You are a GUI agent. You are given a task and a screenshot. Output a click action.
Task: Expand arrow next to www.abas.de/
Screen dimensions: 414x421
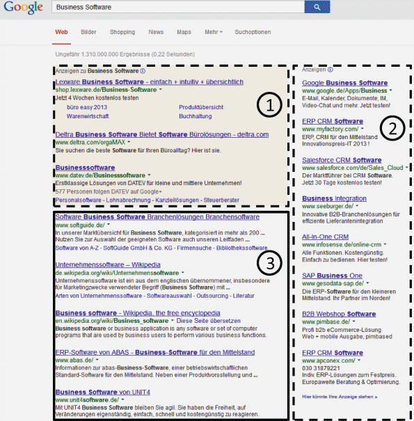pyautogui.click(x=97, y=360)
